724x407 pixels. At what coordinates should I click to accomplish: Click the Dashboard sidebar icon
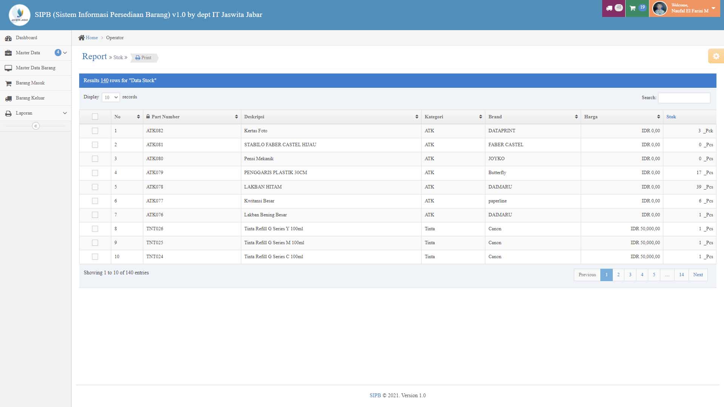8,38
